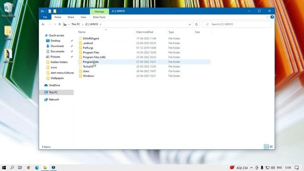Open the volume control tray icon
Image resolution: width=304 pixels, height=171 pixels.
(x=273, y=168)
